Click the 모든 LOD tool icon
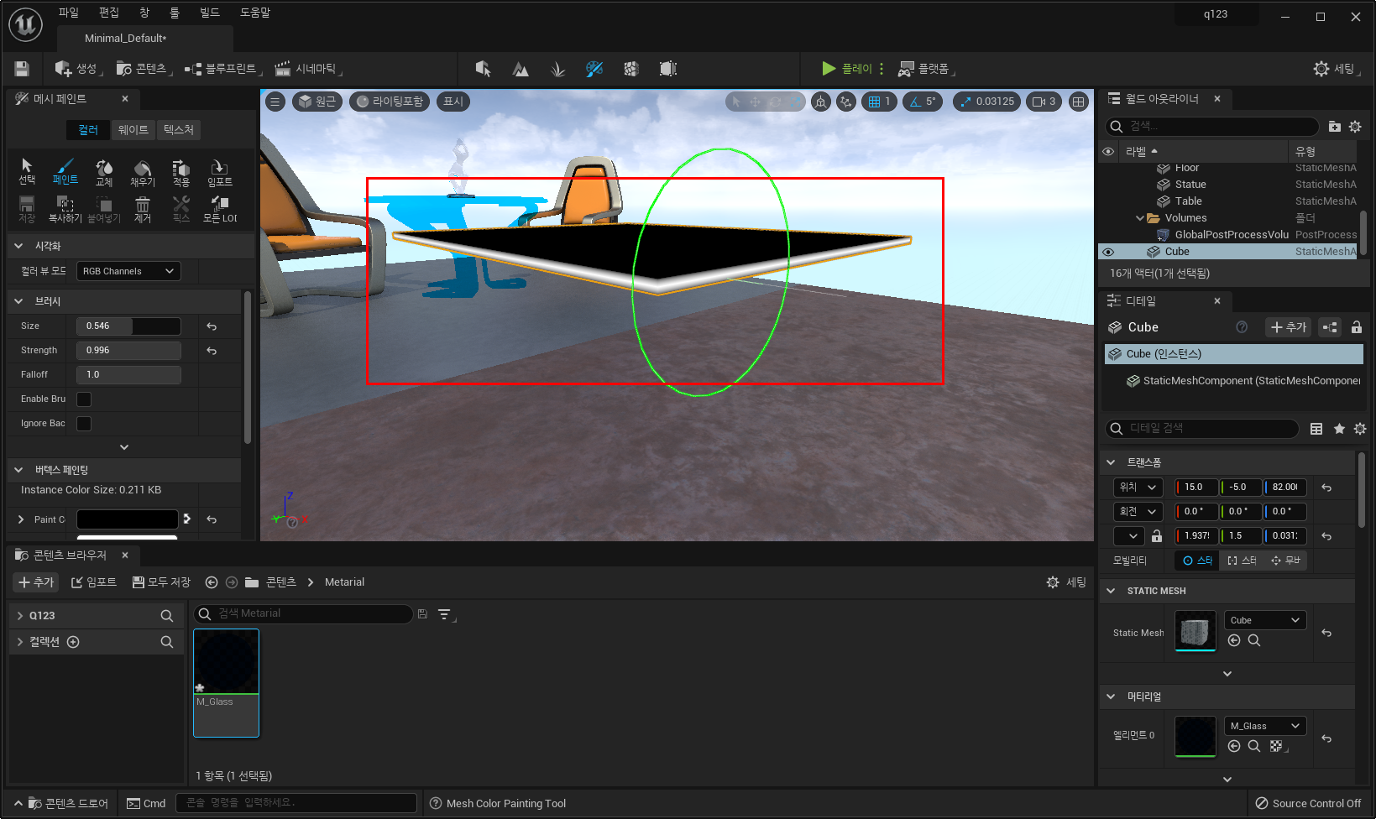This screenshot has width=1376, height=819. point(219,209)
